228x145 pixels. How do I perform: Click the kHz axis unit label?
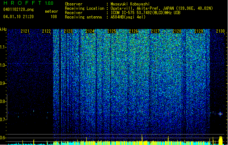pos(3,29)
